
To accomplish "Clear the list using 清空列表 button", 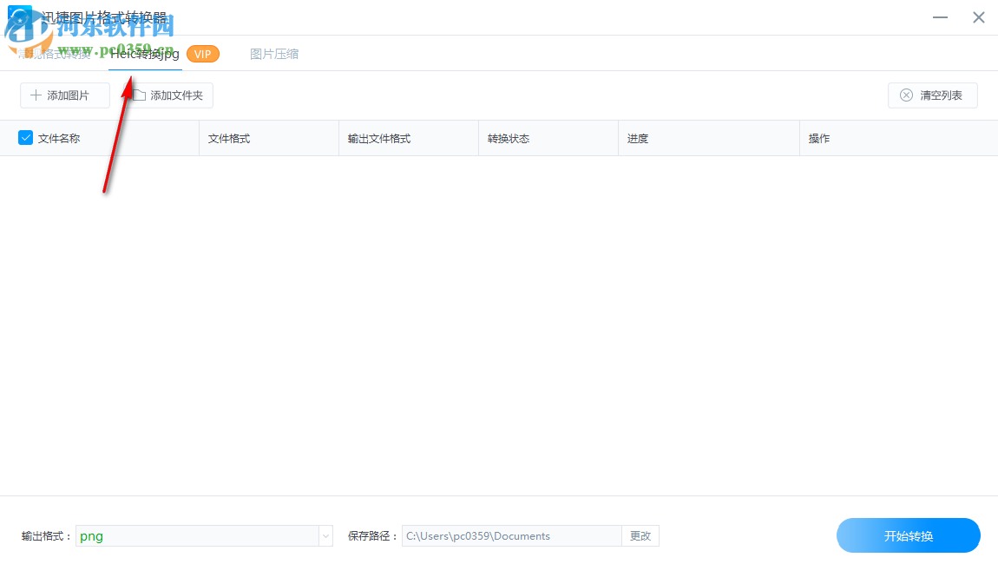I will [x=932, y=95].
